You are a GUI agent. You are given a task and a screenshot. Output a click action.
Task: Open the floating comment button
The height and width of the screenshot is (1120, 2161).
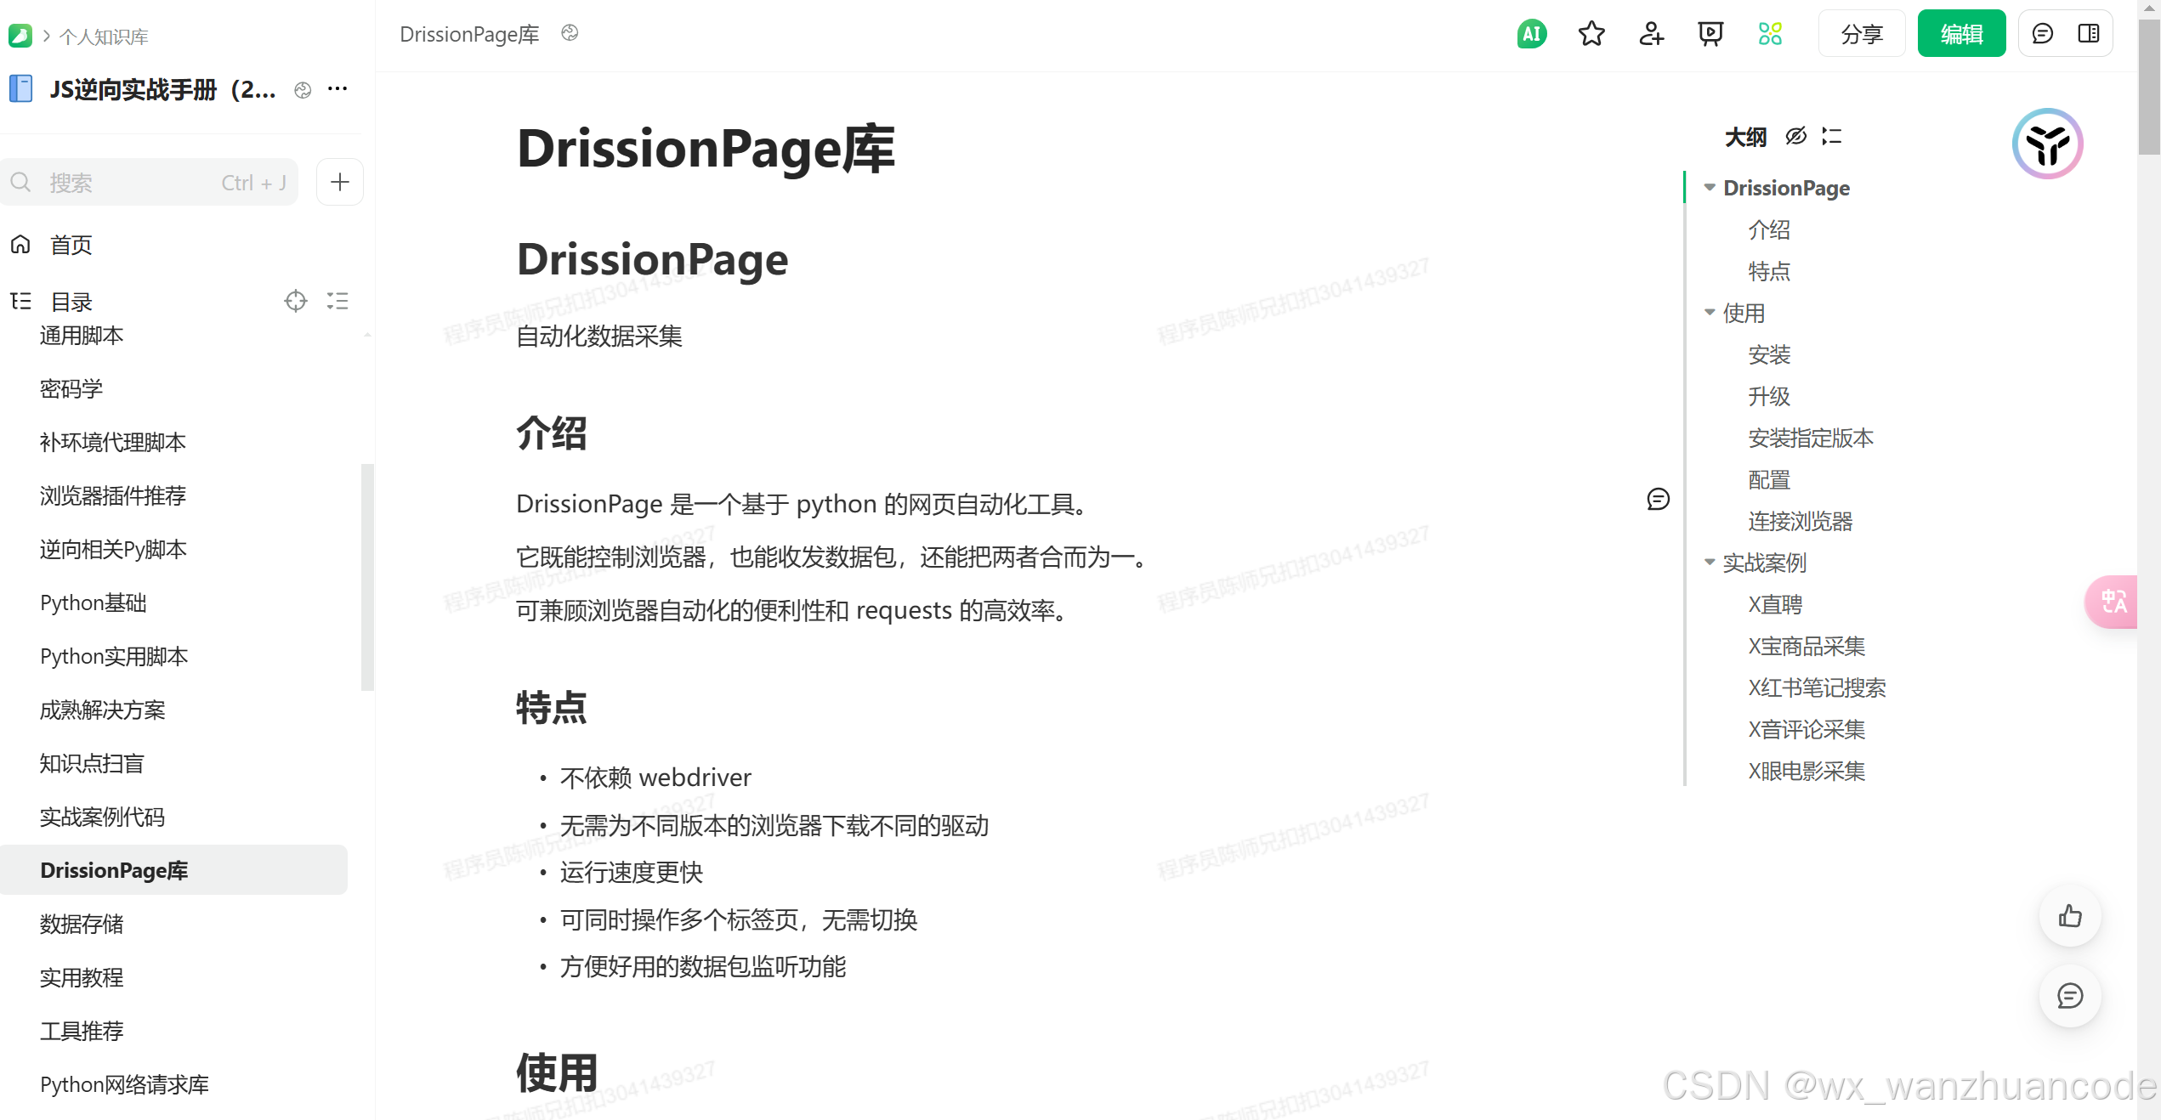point(2070,996)
